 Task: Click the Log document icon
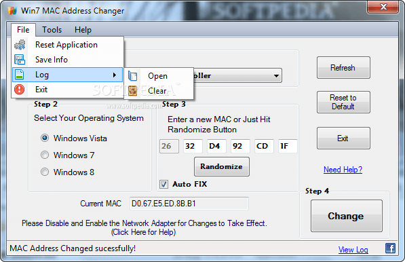click(x=20, y=75)
